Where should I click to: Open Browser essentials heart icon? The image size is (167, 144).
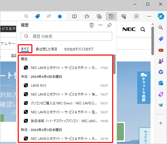point(124,16)
